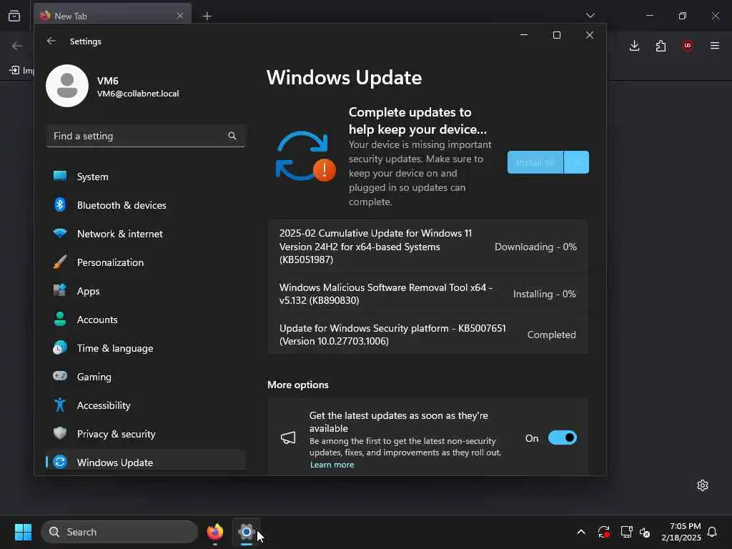Click the Install all button
The image size is (732, 549).
tap(535, 162)
